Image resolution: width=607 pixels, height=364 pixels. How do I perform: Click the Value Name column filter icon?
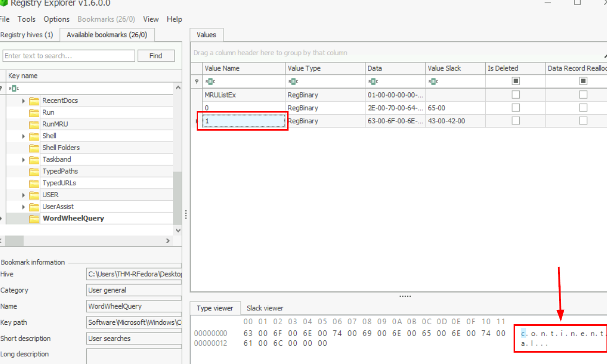(210, 82)
